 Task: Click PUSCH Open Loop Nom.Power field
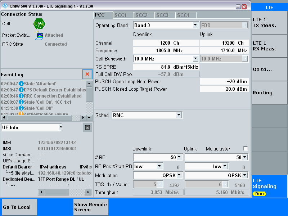coord(224,81)
